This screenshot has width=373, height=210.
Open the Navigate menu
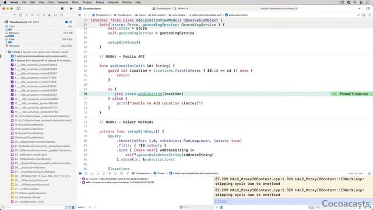62,2
